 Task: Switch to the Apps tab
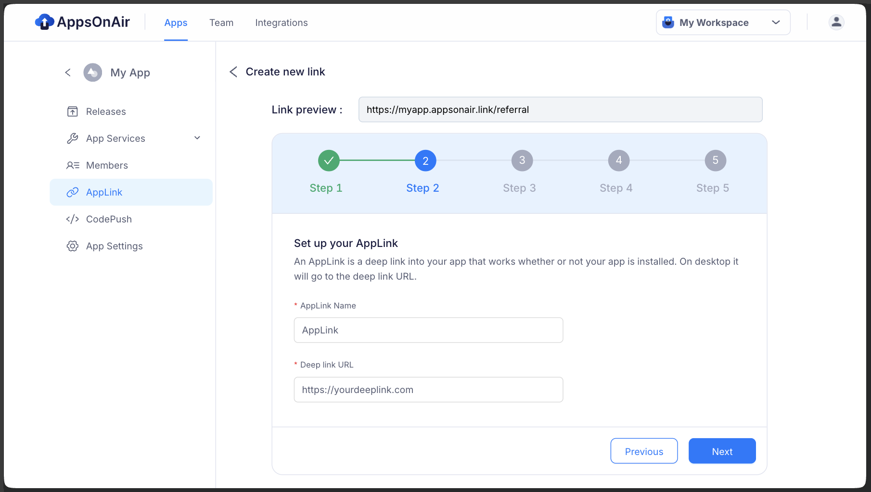pos(176,23)
